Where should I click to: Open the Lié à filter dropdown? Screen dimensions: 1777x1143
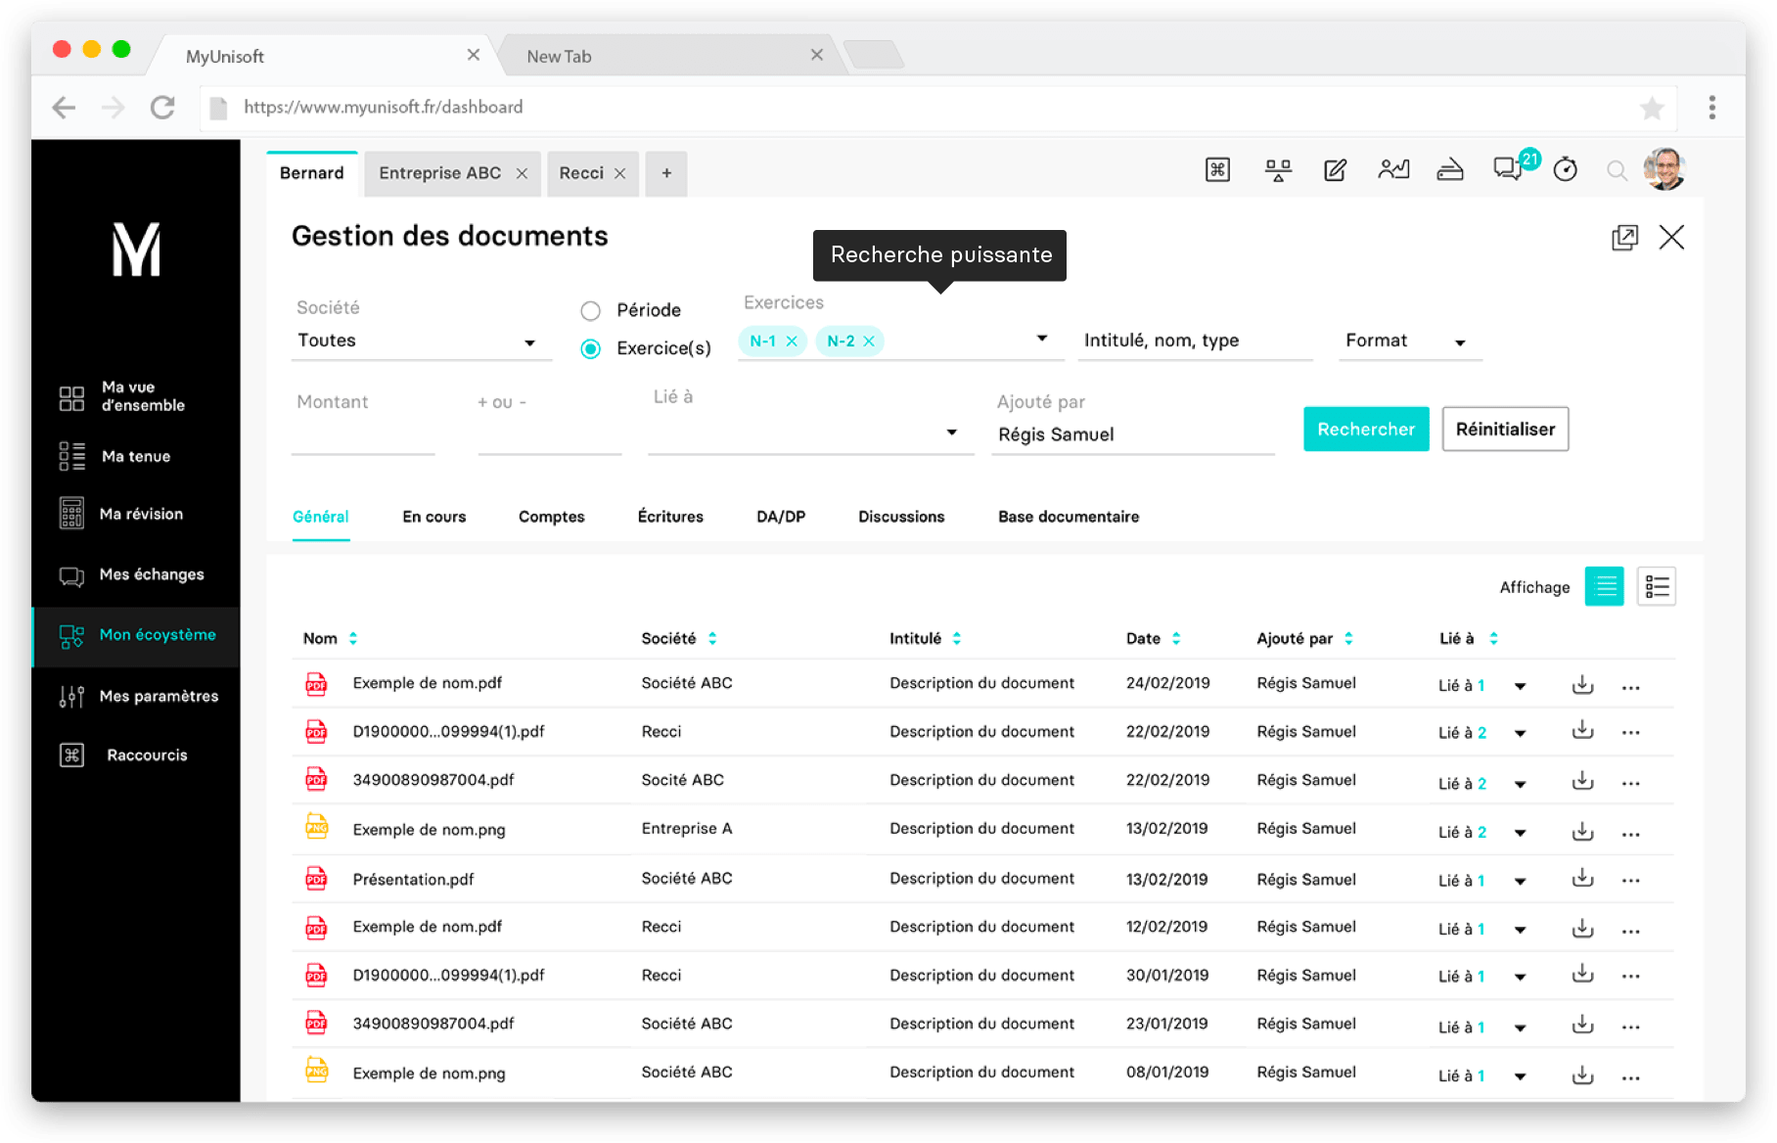pos(810,433)
